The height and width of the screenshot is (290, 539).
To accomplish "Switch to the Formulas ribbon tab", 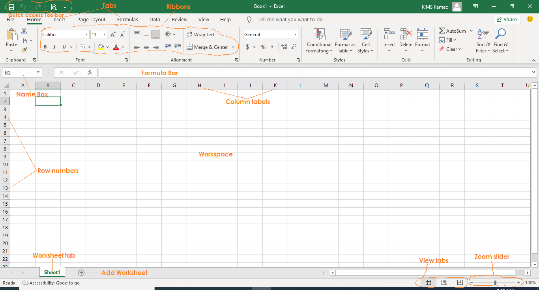I will pos(127,19).
